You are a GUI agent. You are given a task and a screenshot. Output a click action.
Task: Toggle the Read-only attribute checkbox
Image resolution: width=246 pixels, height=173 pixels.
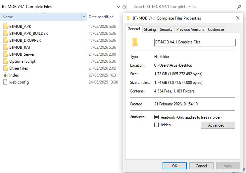pyautogui.click(x=157, y=117)
